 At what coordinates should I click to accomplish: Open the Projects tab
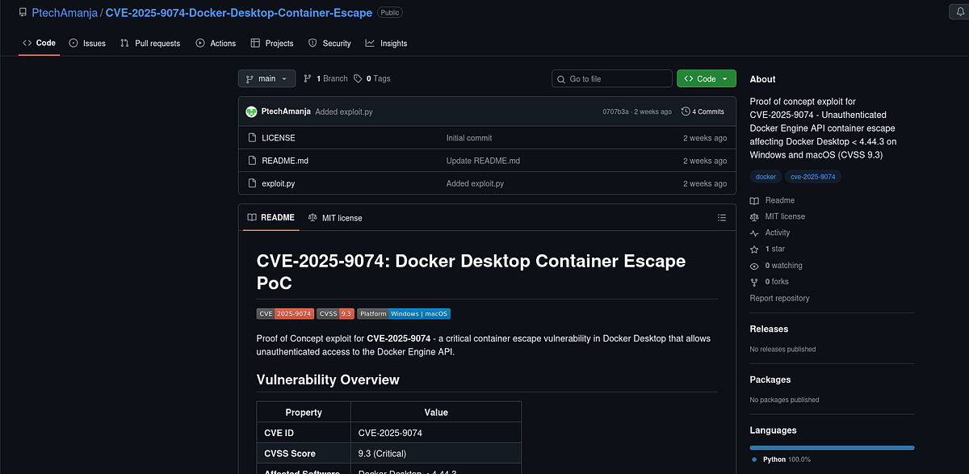(x=272, y=43)
